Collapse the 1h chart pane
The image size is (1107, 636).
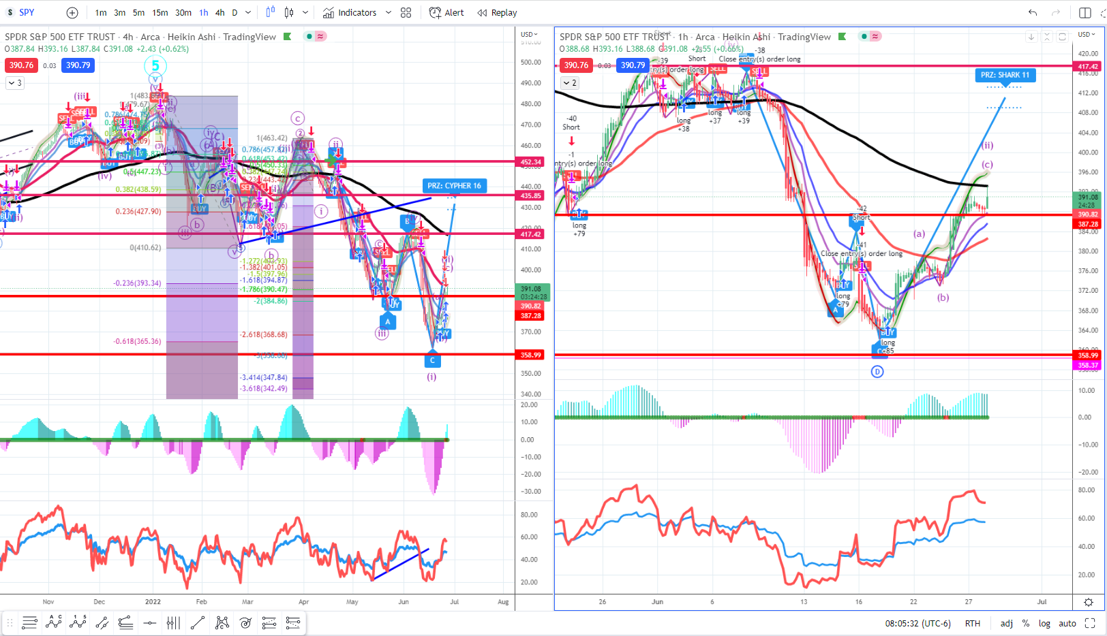[x=1047, y=37]
